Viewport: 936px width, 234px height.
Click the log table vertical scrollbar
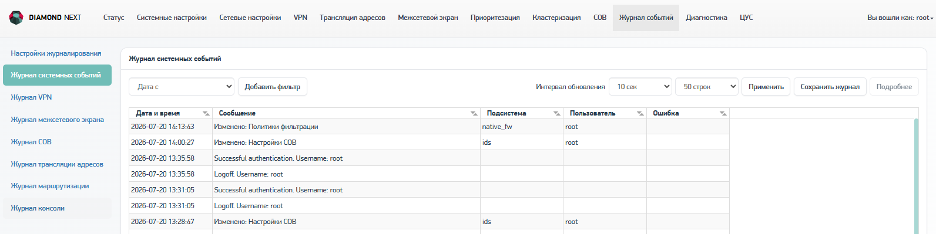point(916,176)
